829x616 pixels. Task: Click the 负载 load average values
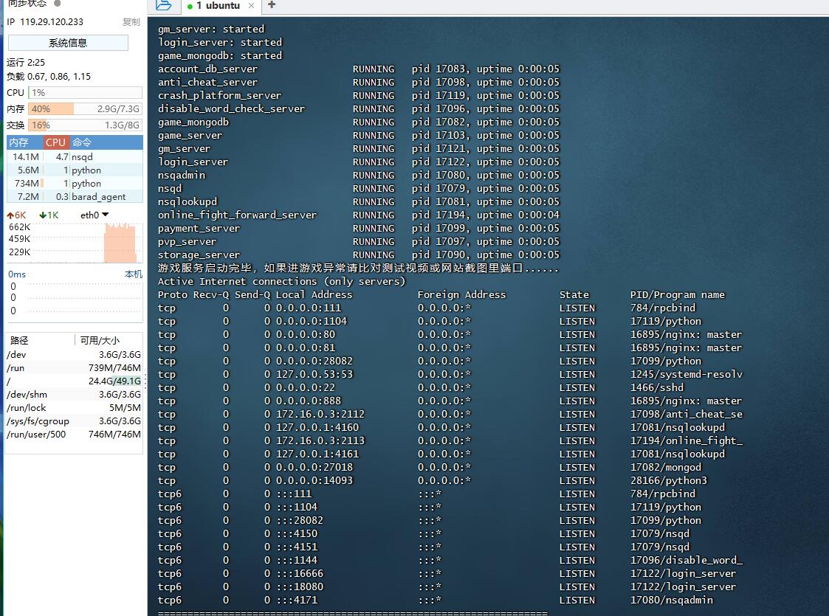coord(49,77)
